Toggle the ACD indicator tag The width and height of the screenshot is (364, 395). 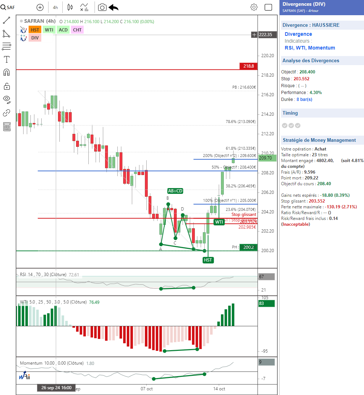point(63,30)
